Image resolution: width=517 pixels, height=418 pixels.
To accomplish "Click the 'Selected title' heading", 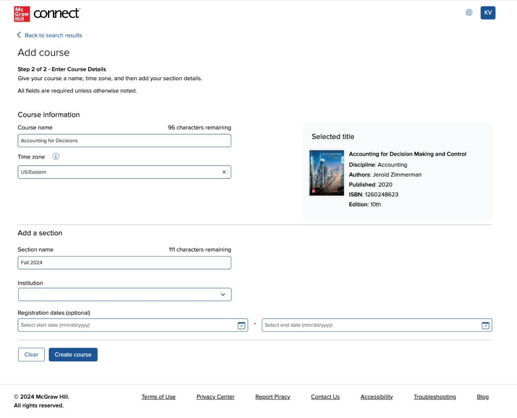I will tap(333, 136).
